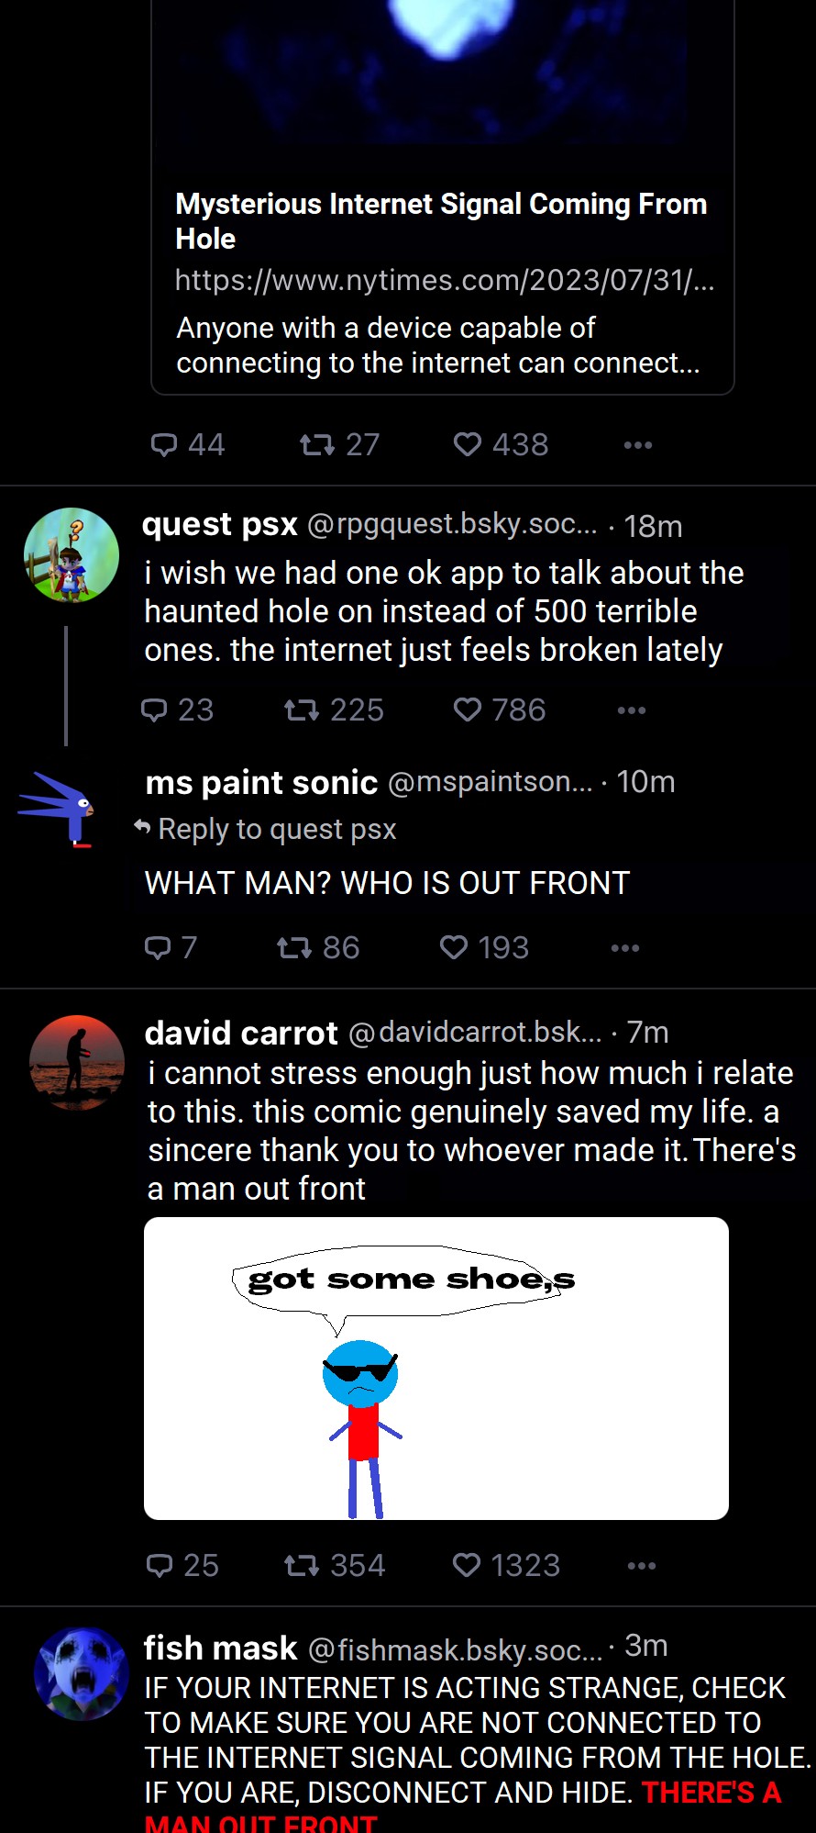This screenshot has height=1833, width=816.
Task: Open quest psx's profile avatar
Action: coord(72,554)
